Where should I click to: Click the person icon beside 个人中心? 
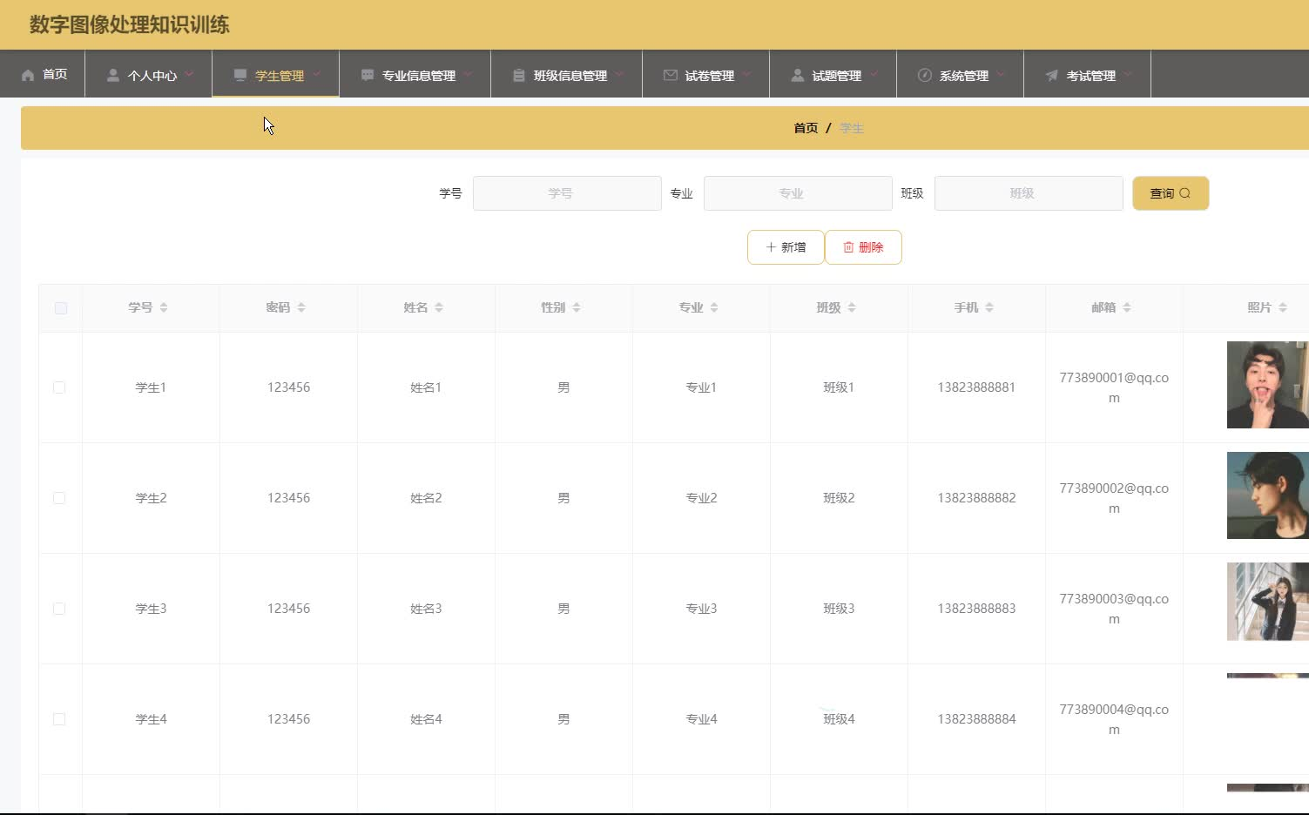tap(113, 76)
